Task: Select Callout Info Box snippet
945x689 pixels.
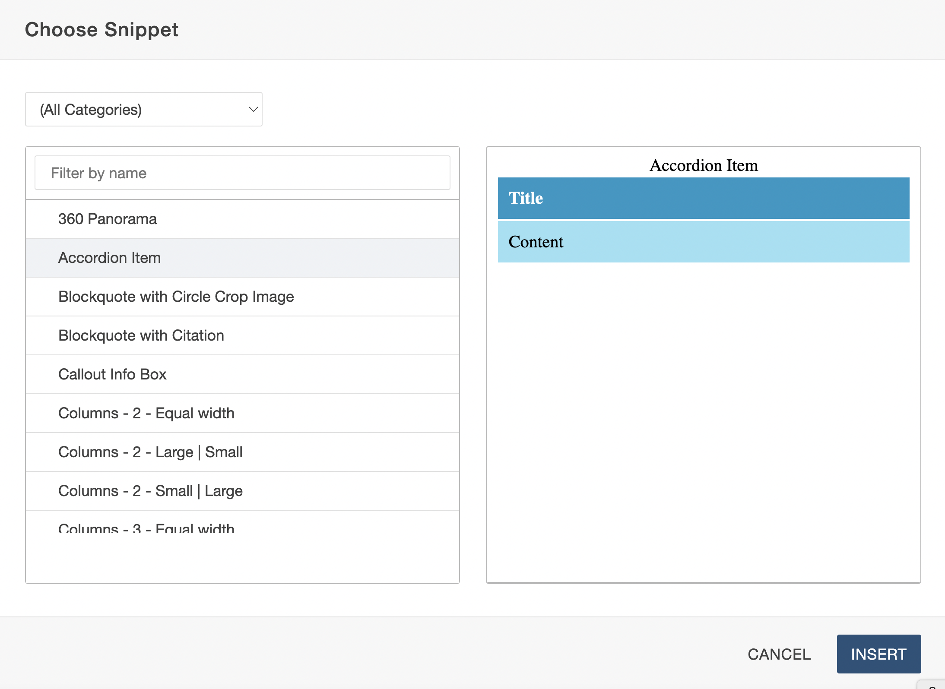Action: click(112, 374)
